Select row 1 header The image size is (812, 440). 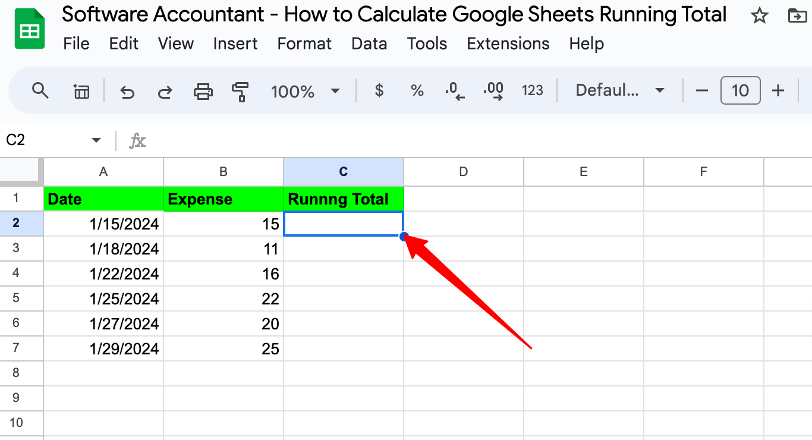click(21, 198)
